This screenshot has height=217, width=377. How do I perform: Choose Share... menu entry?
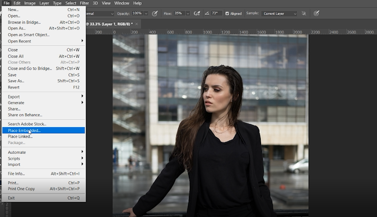coord(44,109)
